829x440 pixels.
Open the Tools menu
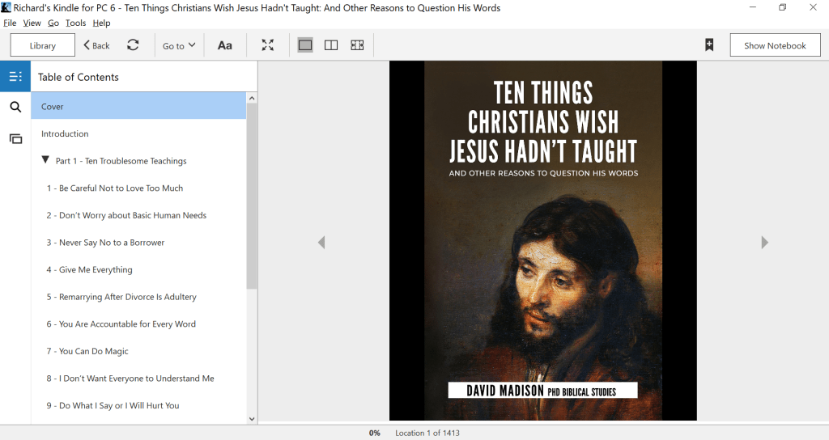[x=75, y=23]
